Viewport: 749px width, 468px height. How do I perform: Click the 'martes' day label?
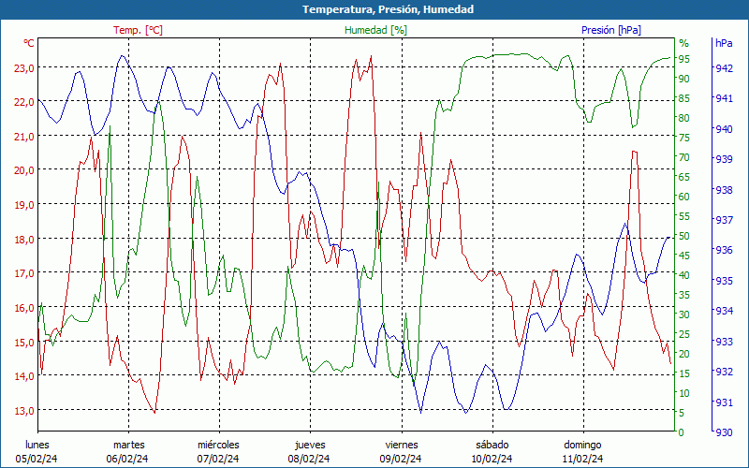pos(128,445)
